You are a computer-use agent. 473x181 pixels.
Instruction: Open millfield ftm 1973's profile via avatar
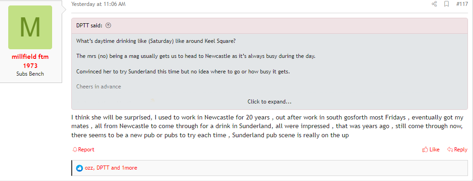pos(30,27)
